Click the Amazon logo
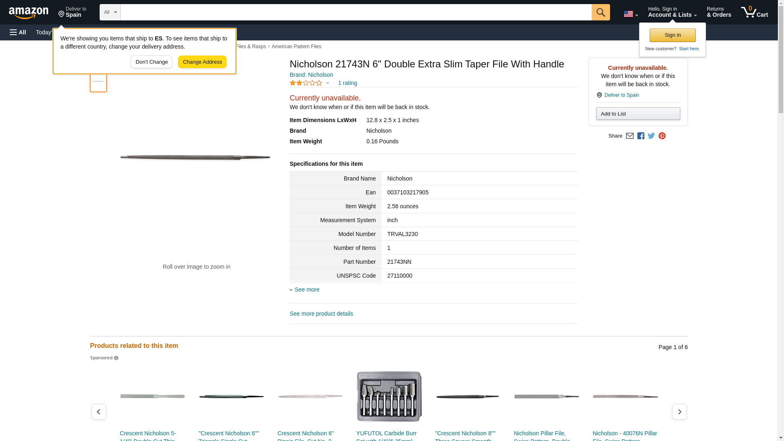 [29, 13]
